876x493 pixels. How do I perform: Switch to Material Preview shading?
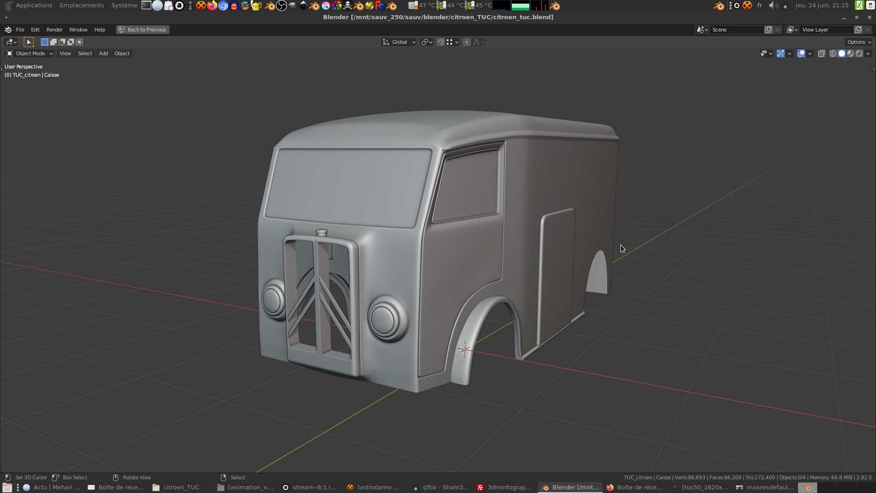(850, 53)
